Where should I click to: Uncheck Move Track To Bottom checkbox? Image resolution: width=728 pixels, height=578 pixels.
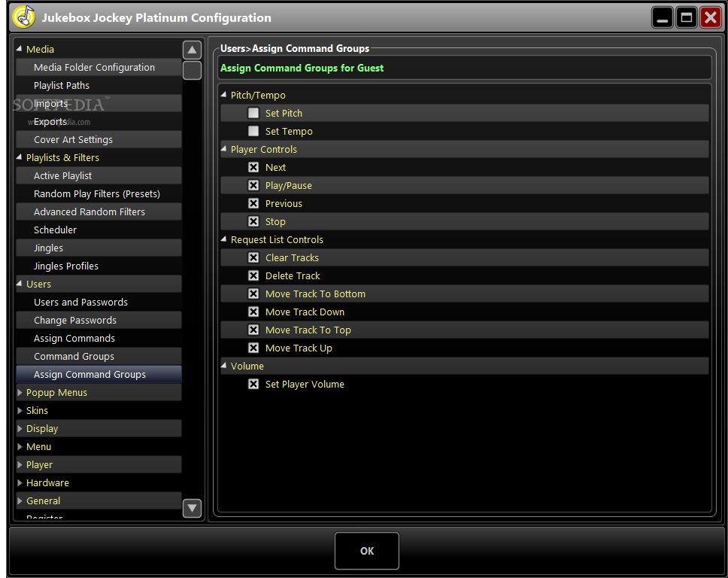coord(253,294)
